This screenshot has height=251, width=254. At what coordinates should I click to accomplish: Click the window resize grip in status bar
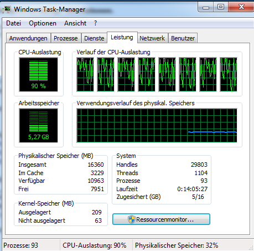[251, 248]
